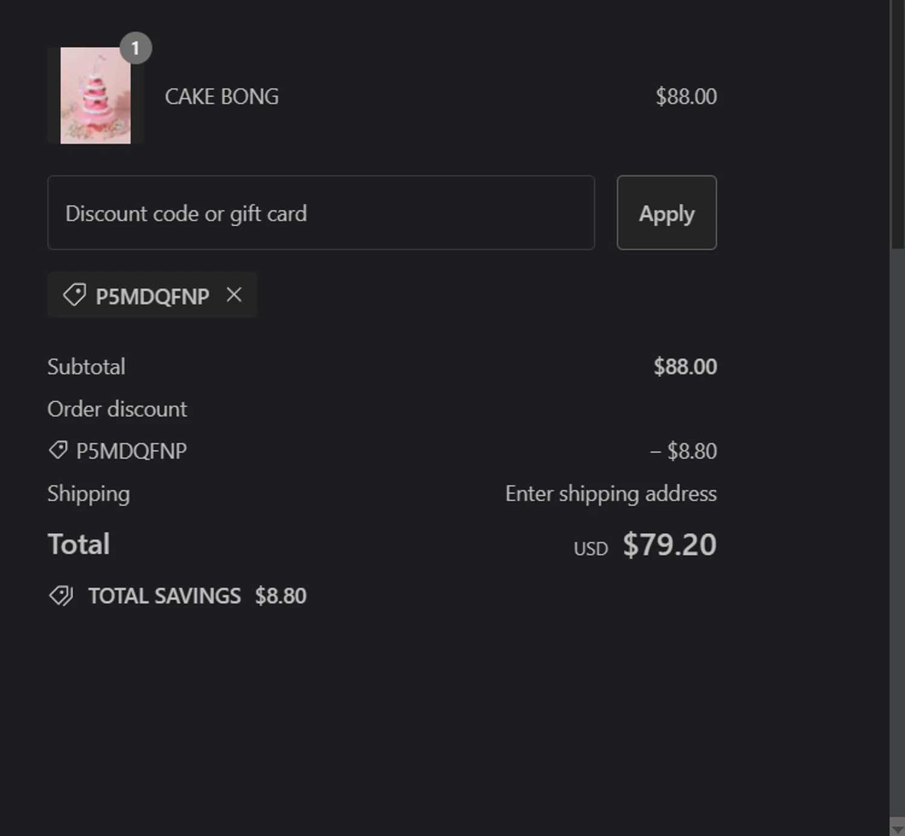Click the Enter shipping address text
This screenshot has width=905, height=836.
click(611, 493)
